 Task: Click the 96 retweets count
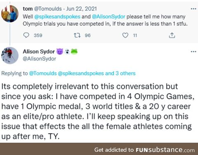[87, 35]
